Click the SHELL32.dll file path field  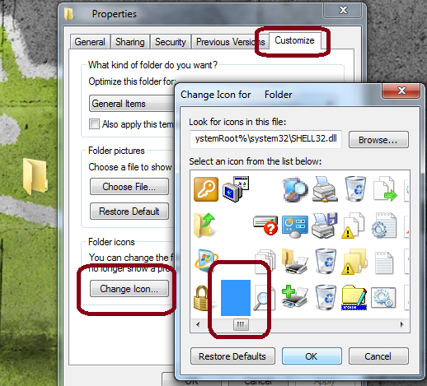tap(265, 139)
